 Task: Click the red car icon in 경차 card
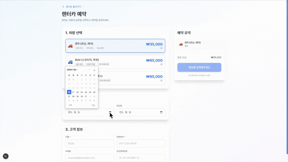point(70,46)
